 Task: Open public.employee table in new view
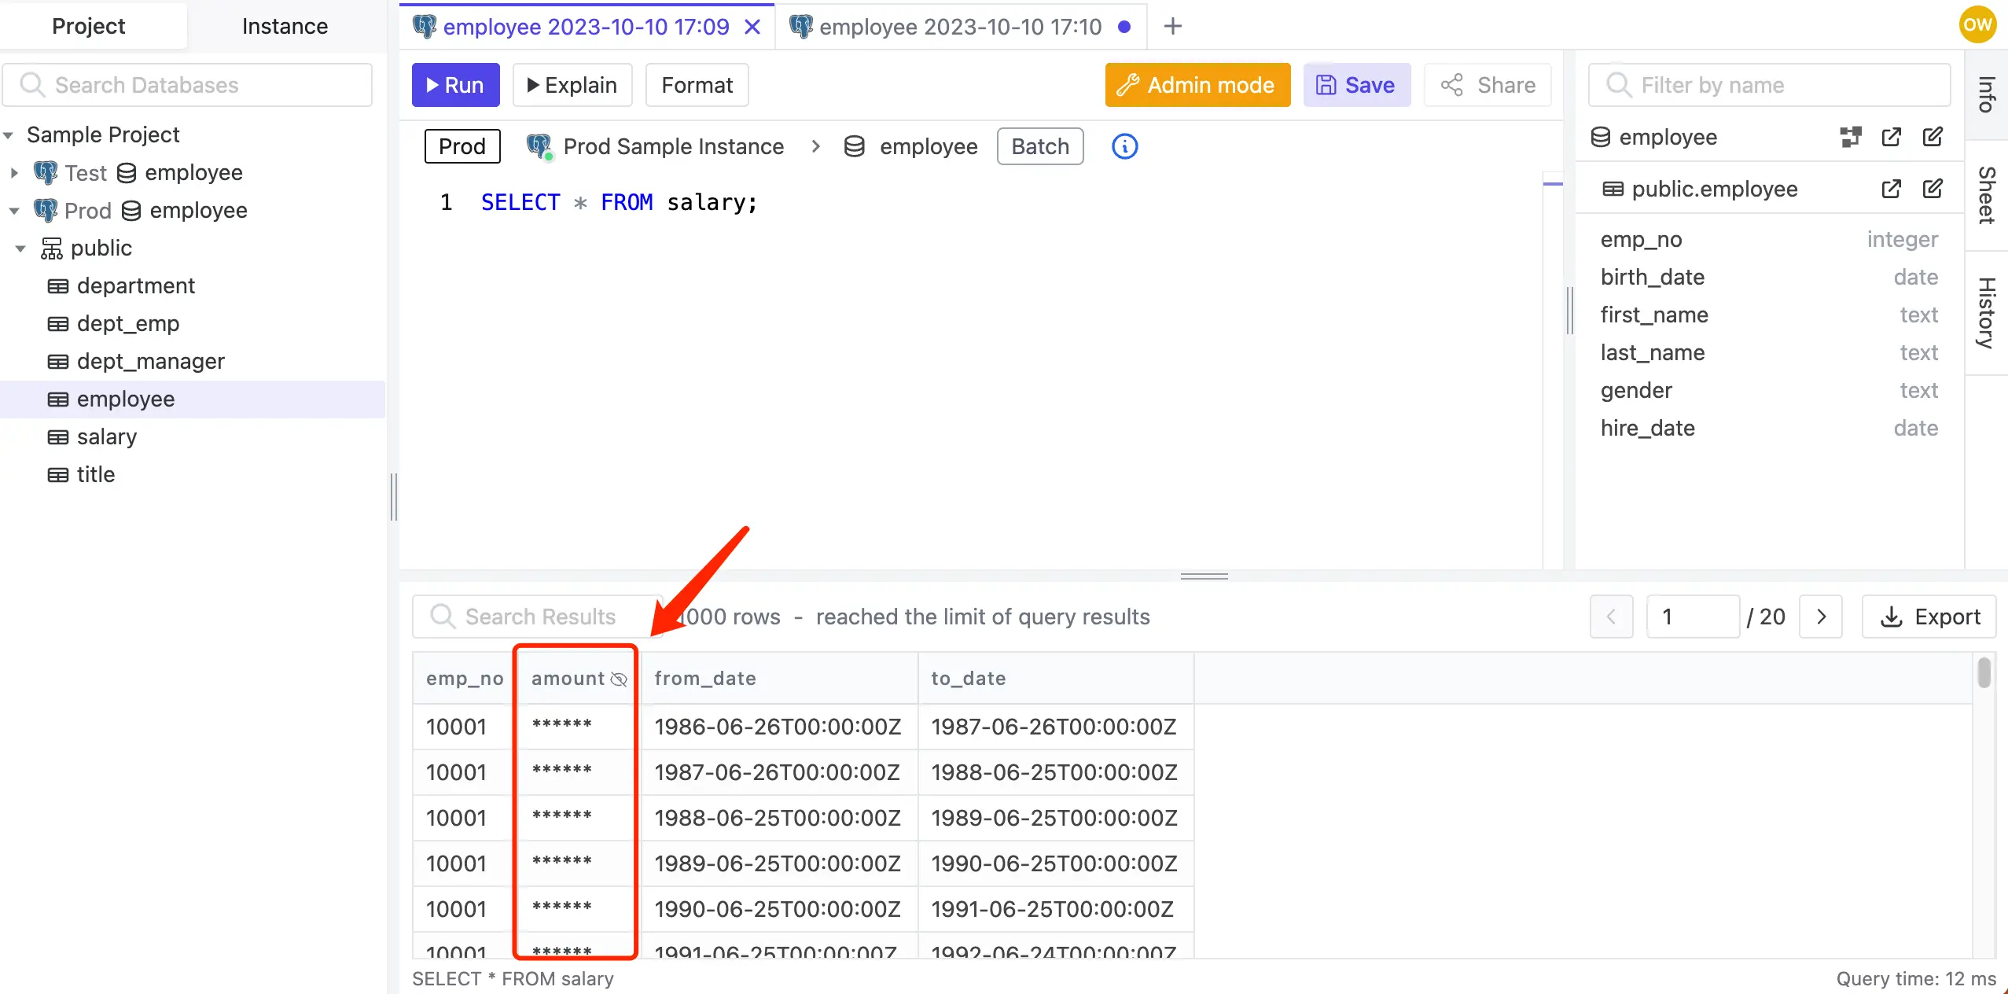pos(1892,189)
